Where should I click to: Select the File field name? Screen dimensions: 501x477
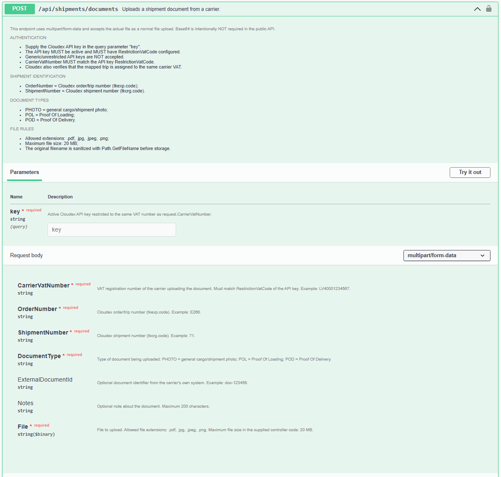[x=23, y=427]
